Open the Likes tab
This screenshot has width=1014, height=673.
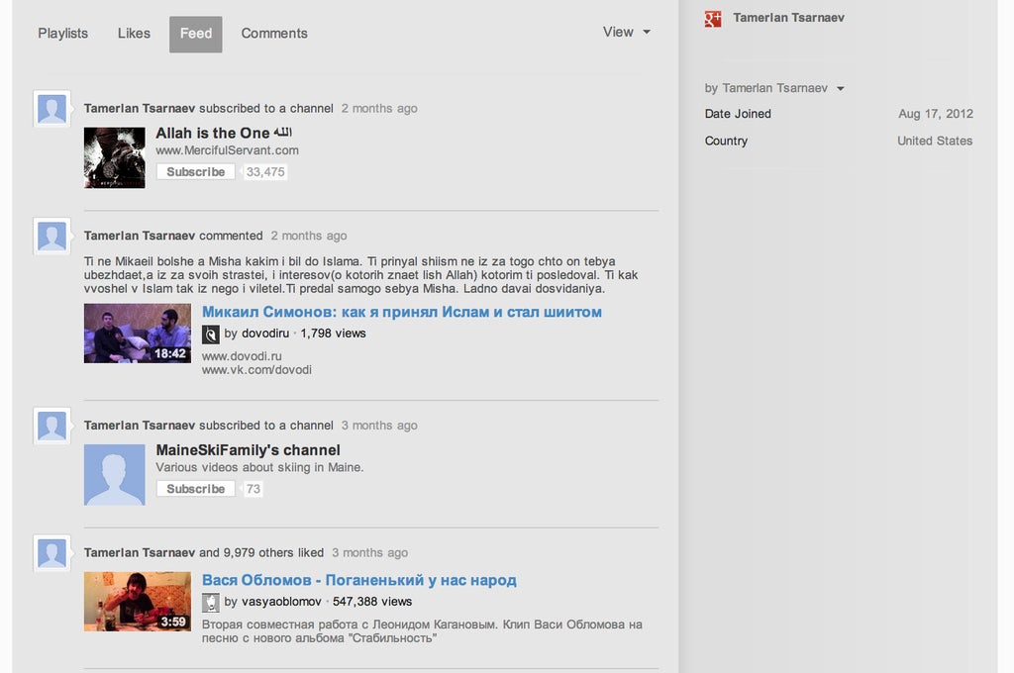134,34
